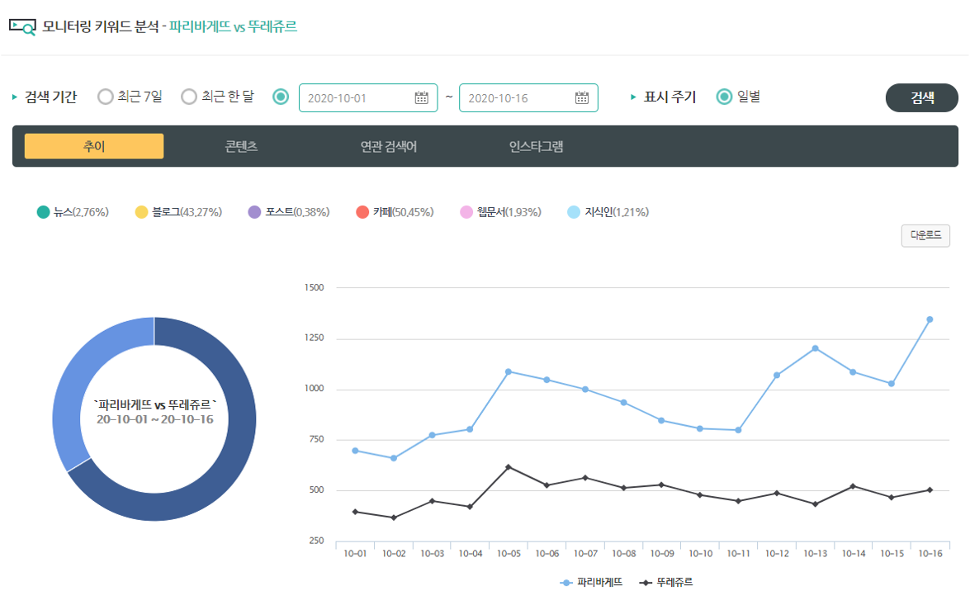Image resolution: width=970 pixels, height=605 pixels.
Task: Select the 최근 7일 radio button
Action: 106,97
